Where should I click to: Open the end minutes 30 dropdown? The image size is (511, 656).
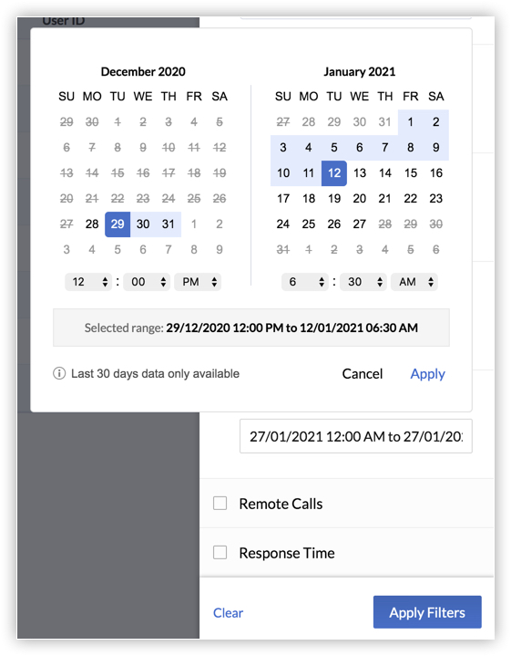coord(363,282)
